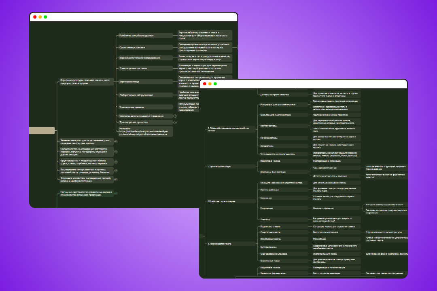Select the Камеры созревания node

[336, 208]
